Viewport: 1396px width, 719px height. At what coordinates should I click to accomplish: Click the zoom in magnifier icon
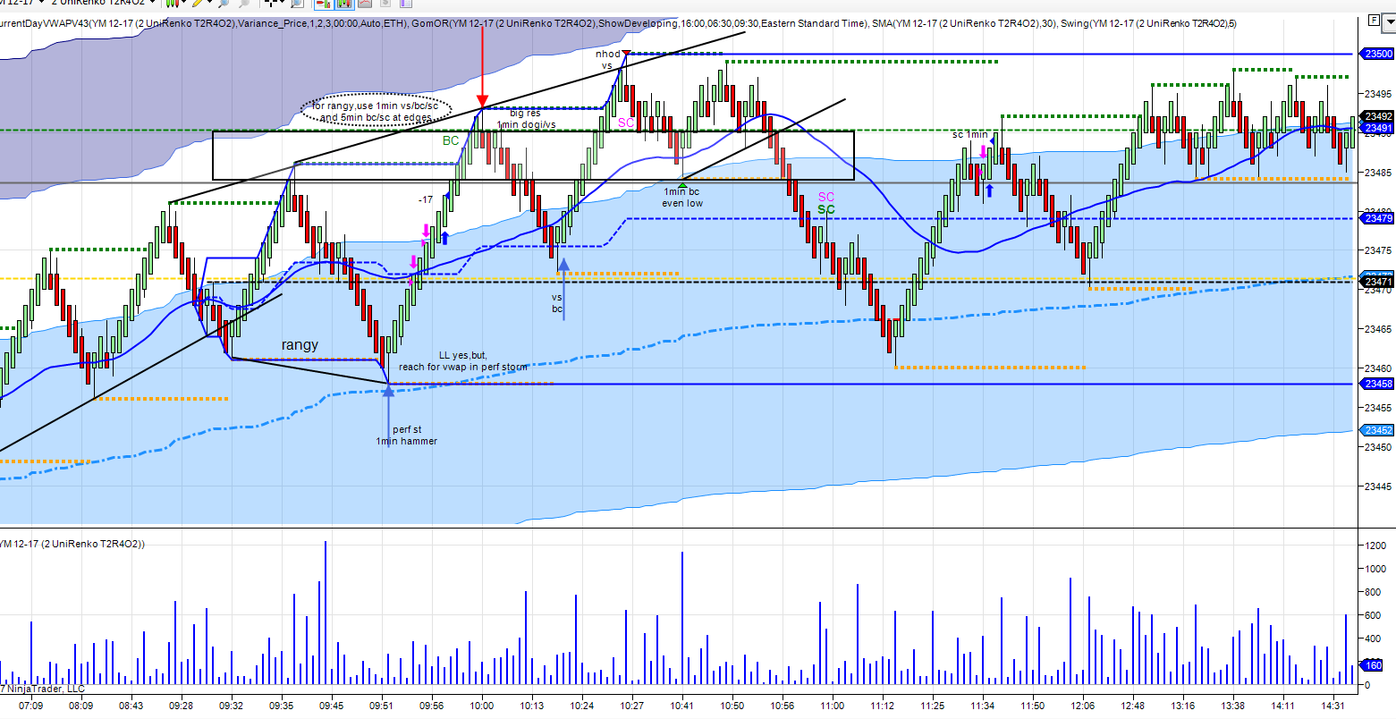point(223,3)
